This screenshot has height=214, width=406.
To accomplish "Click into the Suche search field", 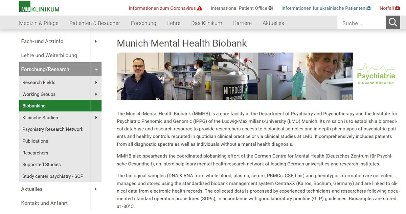I will pyautogui.click(x=362, y=23).
